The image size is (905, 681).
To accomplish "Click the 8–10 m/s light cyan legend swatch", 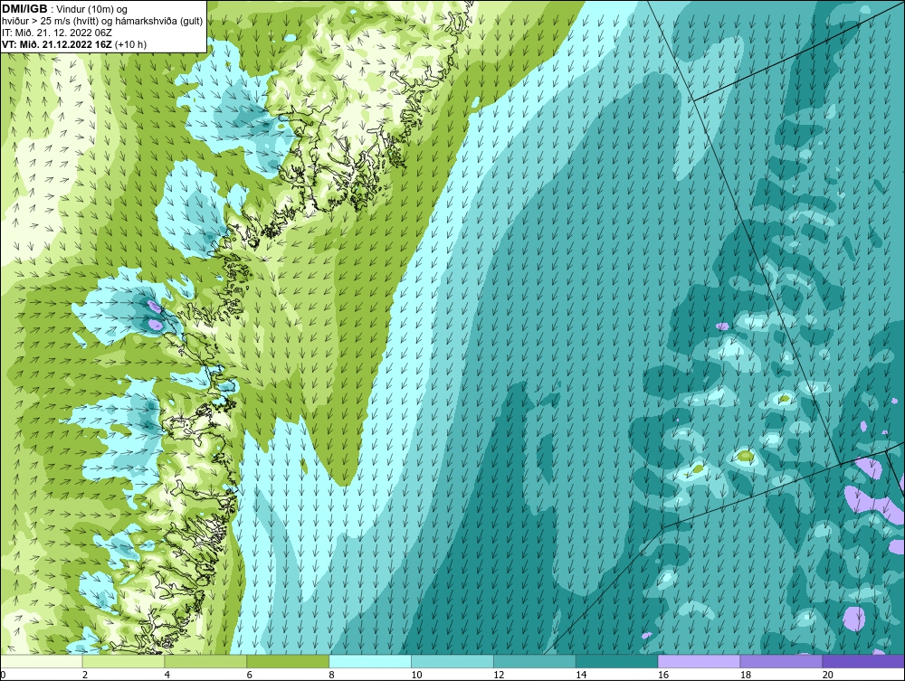I will [370, 661].
